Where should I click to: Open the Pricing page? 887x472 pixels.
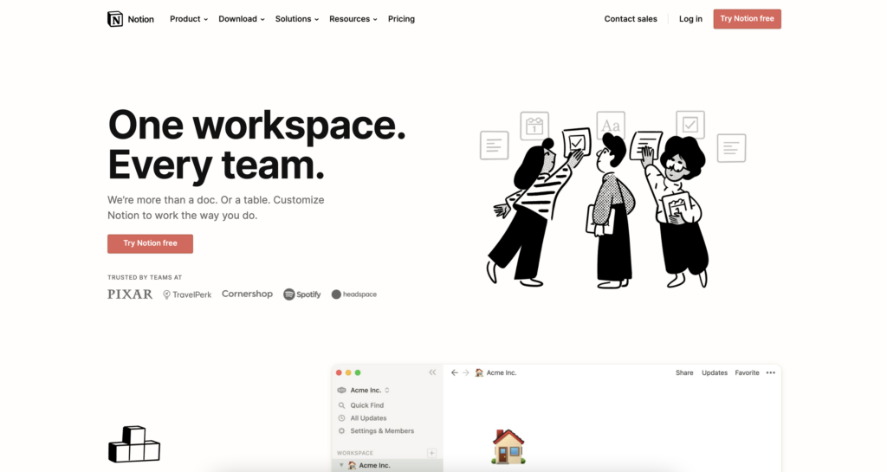401,19
